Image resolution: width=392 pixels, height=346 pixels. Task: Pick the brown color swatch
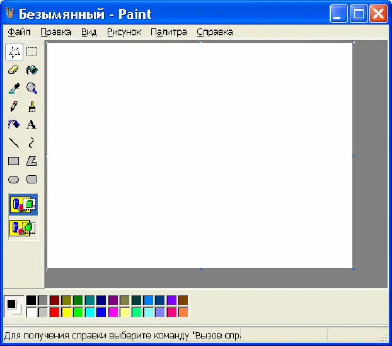click(183, 300)
